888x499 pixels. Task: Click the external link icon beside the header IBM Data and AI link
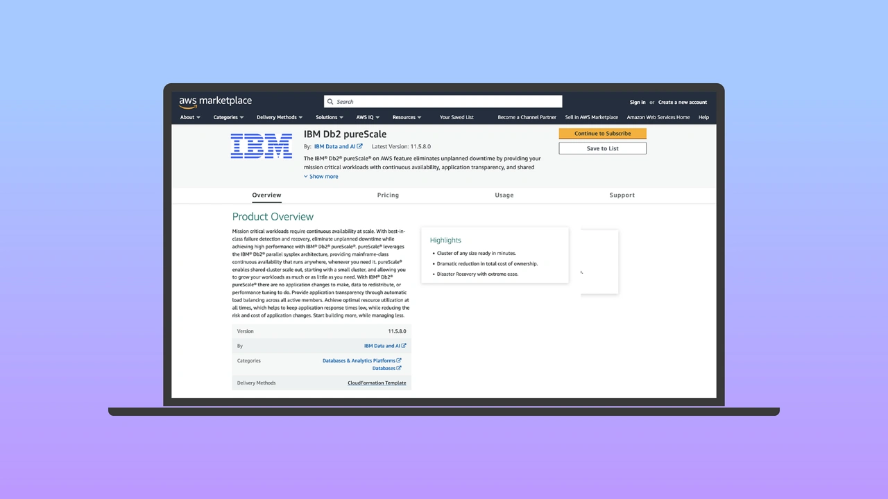tap(359, 147)
